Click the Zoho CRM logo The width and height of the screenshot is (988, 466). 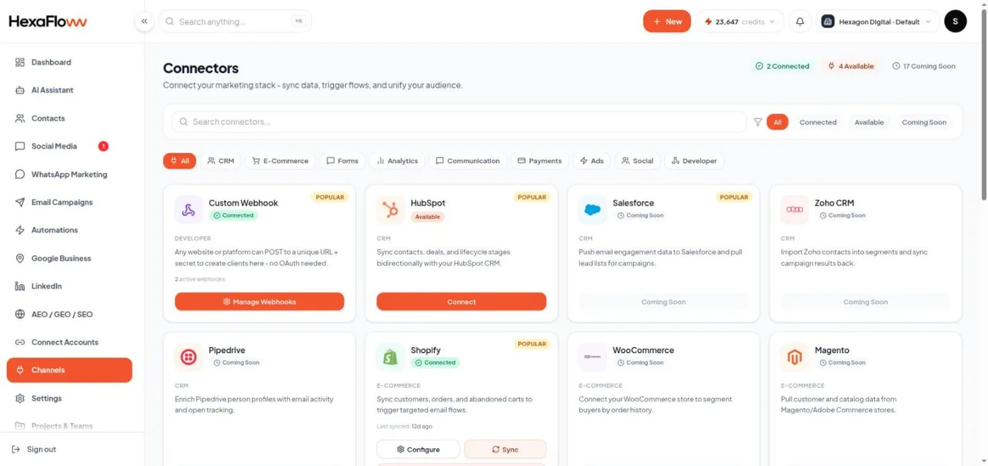pyautogui.click(x=795, y=210)
